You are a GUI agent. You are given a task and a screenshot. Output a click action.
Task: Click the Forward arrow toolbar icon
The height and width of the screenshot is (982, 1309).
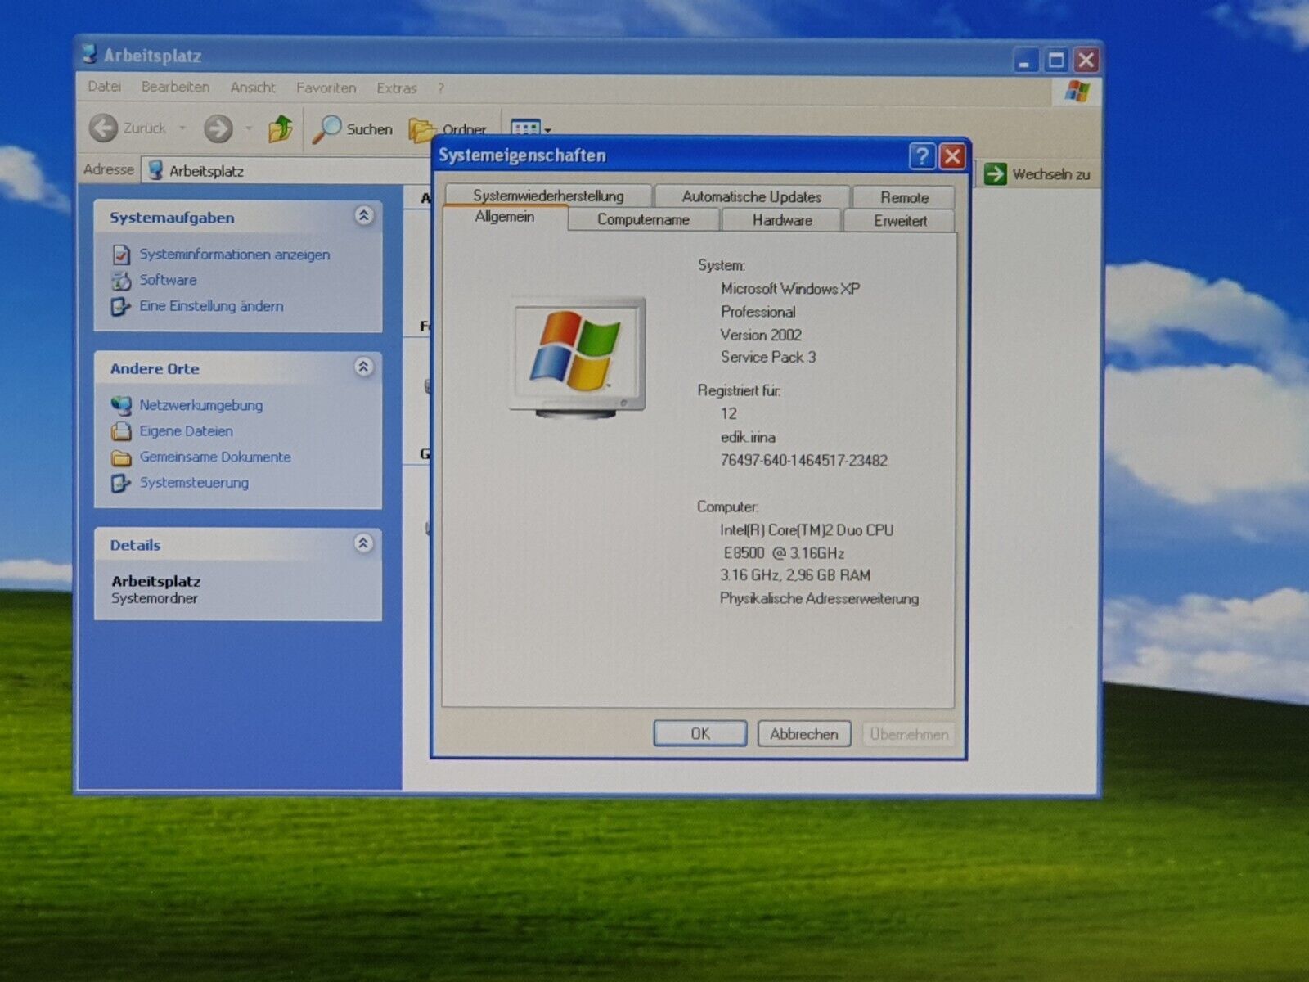(x=218, y=128)
